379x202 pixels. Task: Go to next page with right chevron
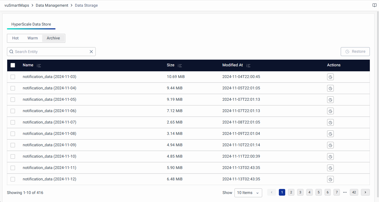pos(365,192)
